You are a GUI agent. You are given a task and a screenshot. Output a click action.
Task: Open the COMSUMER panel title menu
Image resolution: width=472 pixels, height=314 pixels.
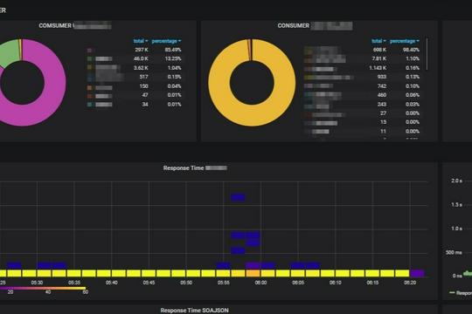point(75,25)
